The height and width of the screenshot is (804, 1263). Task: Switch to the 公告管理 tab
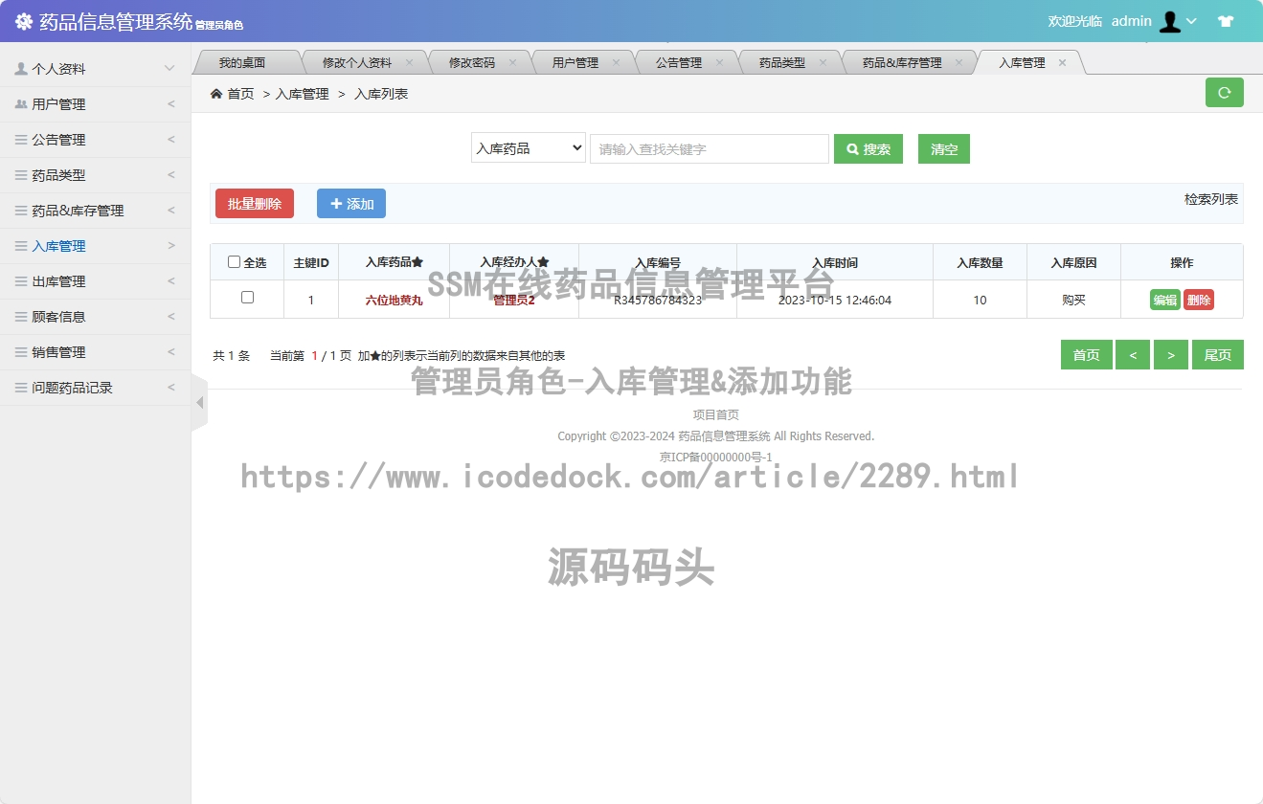coord(679,63)
